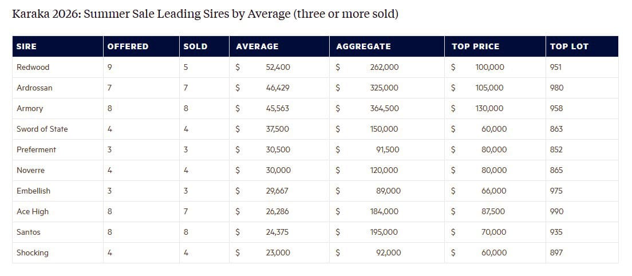
Task: Click Armory's top price of 130,000
Action: pos(489,108)
